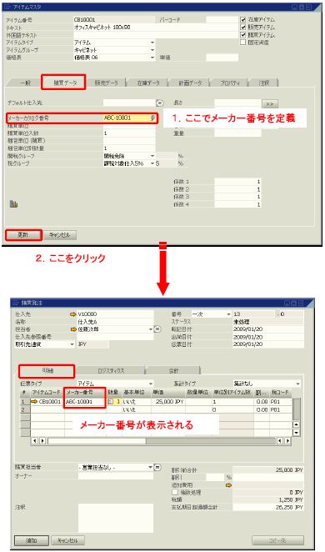This screenshot has height=552, width=325.
Task: Click the 追加 add button in purchase order
Action: 32,540
